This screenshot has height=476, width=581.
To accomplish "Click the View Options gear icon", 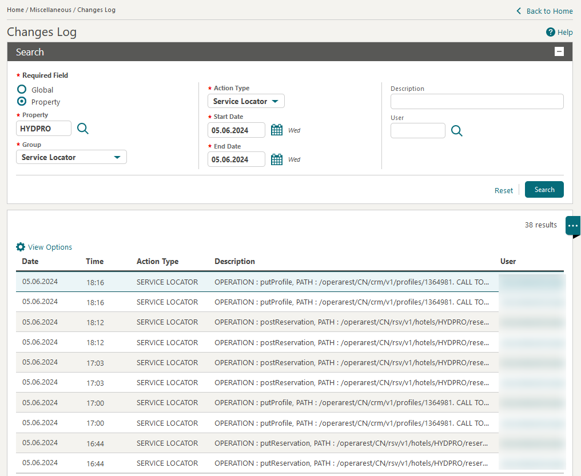I will (x=21, y=247).
